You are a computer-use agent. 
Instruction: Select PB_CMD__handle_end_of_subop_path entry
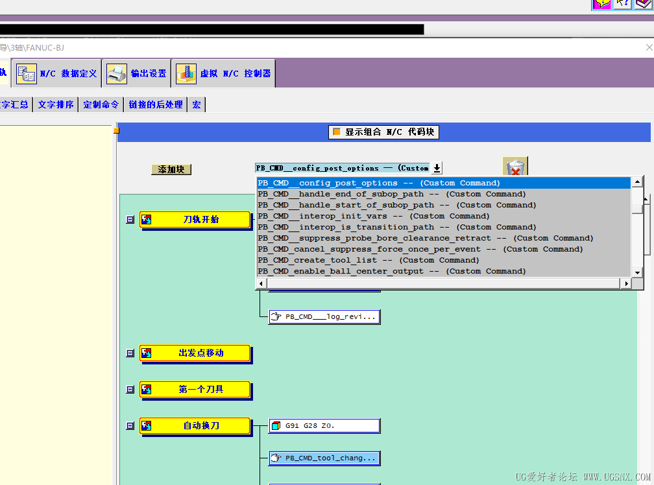tap(444, 194)
